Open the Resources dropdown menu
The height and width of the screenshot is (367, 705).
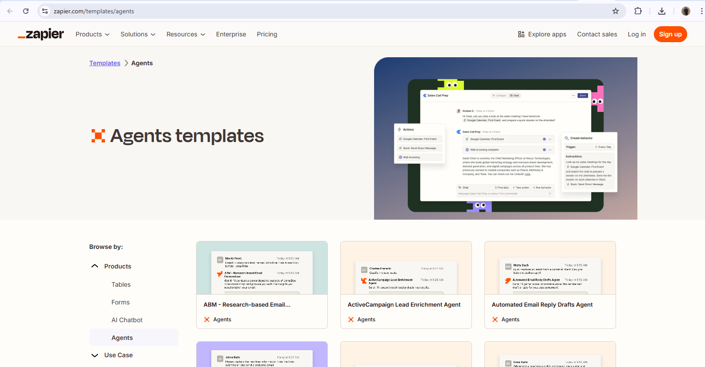point(185,34)
